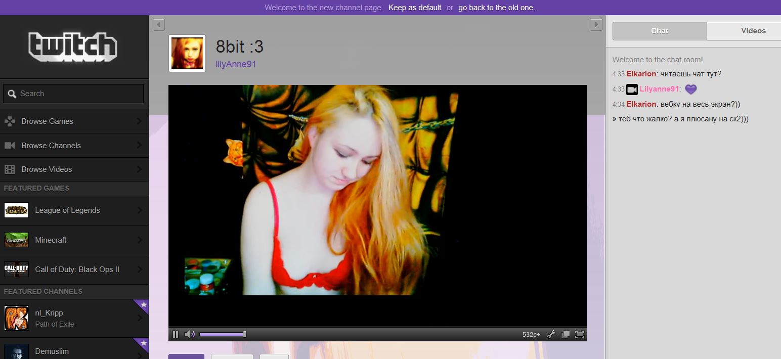Click Lilyanne91 username in chat
The image size is (781, 359).
(x=659, y=89)
